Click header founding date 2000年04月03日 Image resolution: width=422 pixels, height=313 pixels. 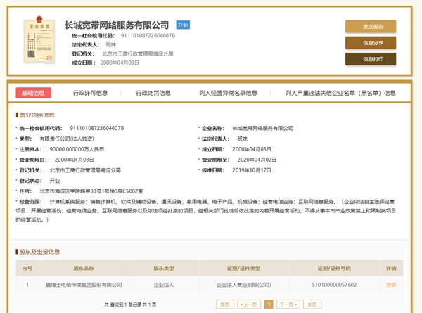pos(120,63)
